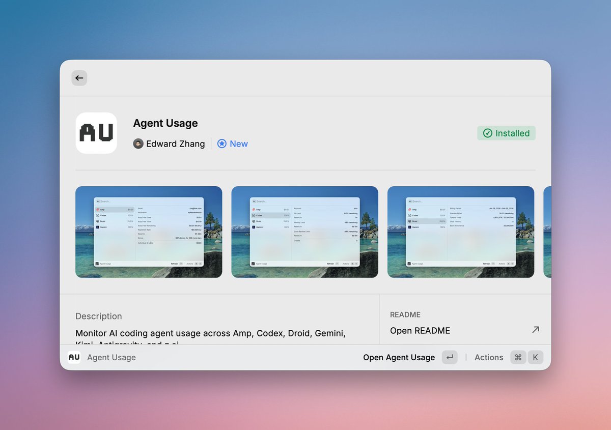The image size is (611, 430).
Task: Click Edward Zhang's avatar picture
Action: (x=138, y=144)
